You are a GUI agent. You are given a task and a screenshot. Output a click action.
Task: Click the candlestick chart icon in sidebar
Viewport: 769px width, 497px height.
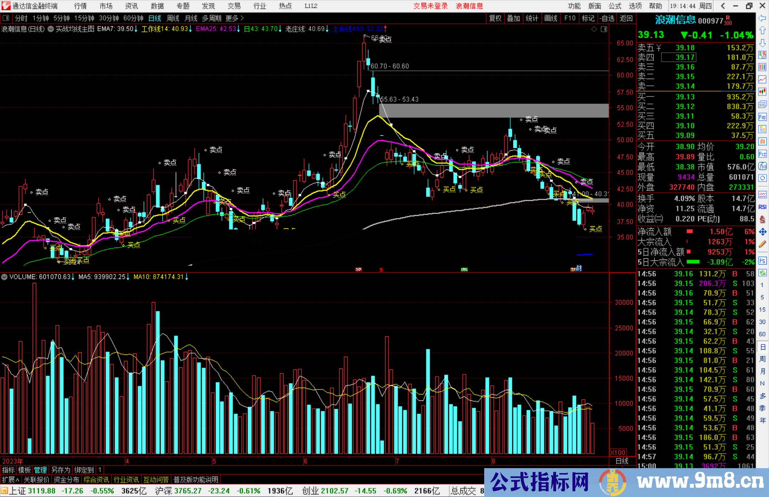762,92
